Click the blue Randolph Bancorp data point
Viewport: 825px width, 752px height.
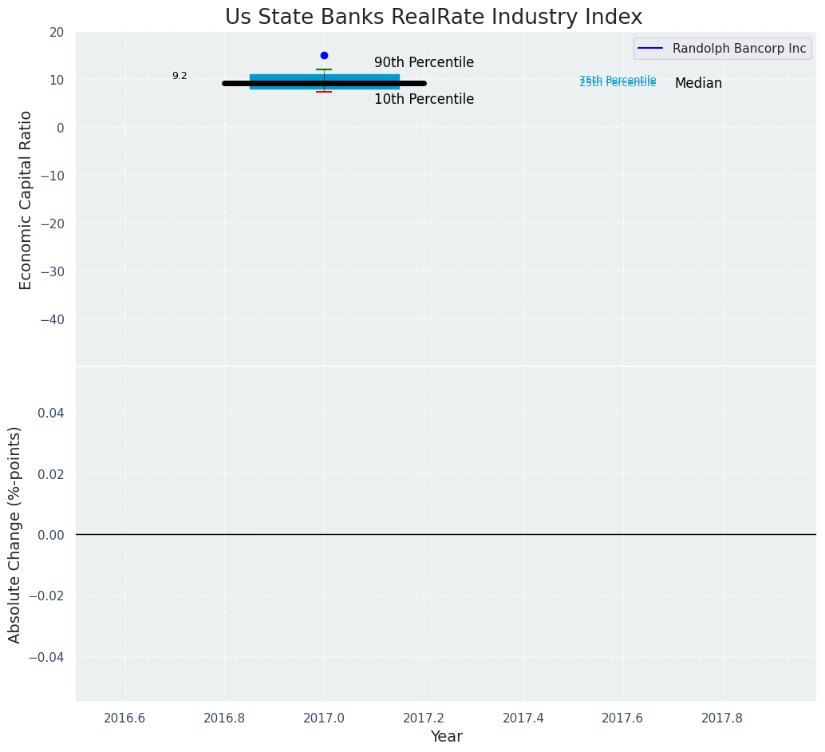pyautogui.click(x=324, y=55)
